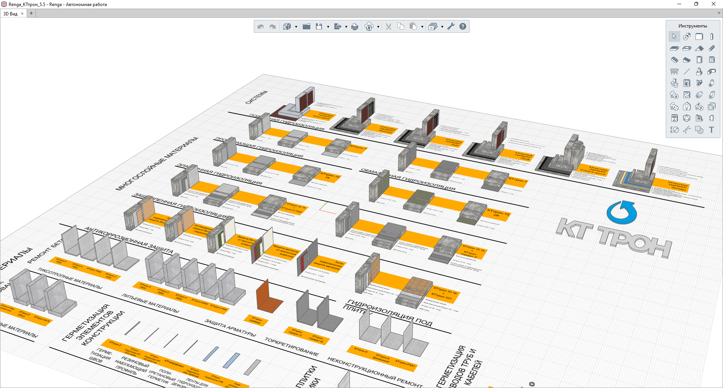Viewport: 723px width, 388px height.
Task: Choose the Door tool
Action: click(699, 60)
